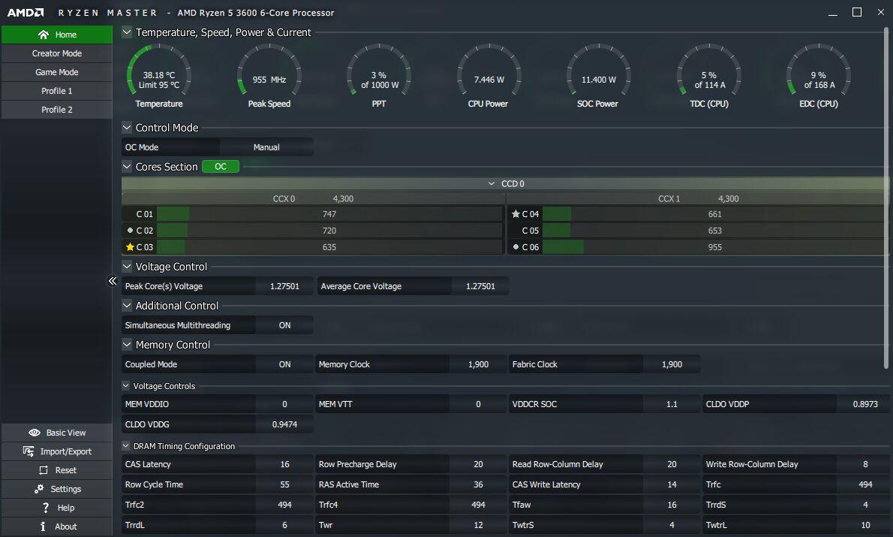Collapse the CCD 0 group
Image resolution: width=893 pixels, height=537 pixels.
click(x=492, y=183)
